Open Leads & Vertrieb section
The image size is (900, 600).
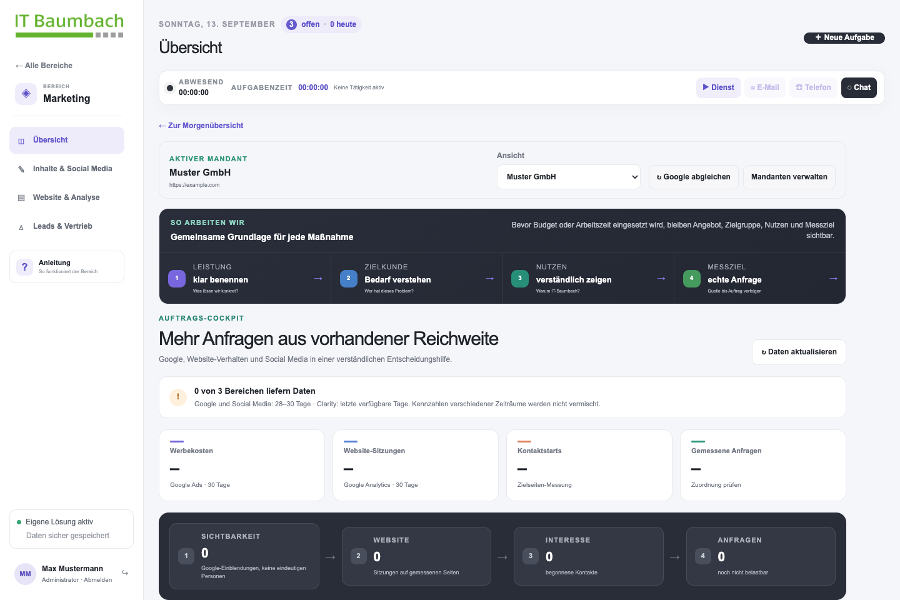(x=67, y=226)
